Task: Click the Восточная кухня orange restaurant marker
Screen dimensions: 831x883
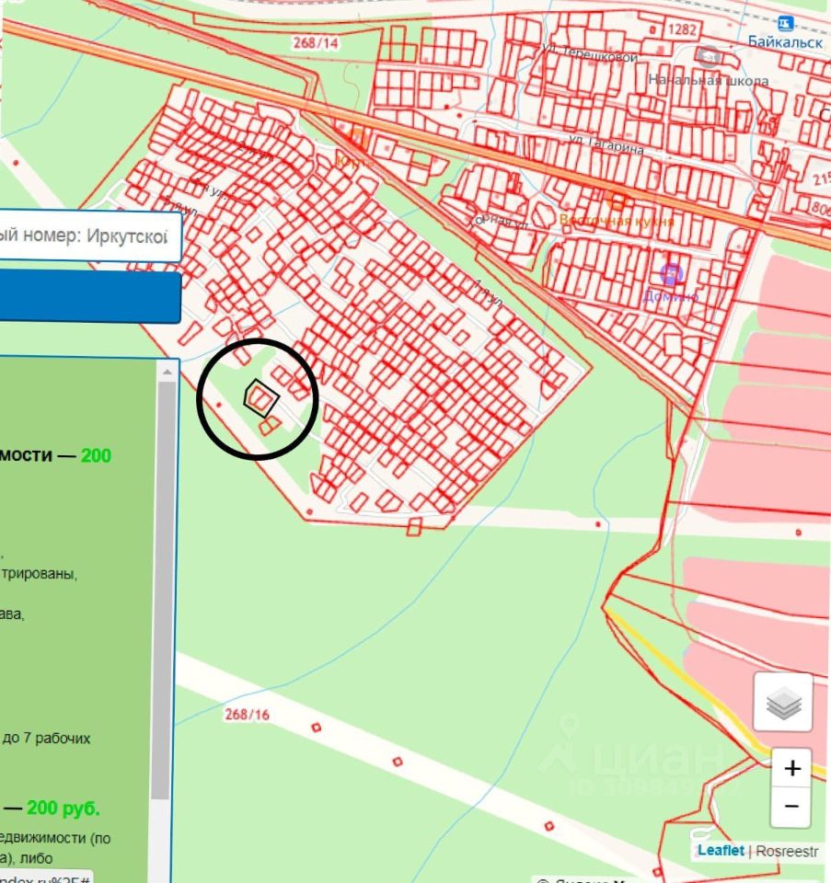Action: coord(618,201)
